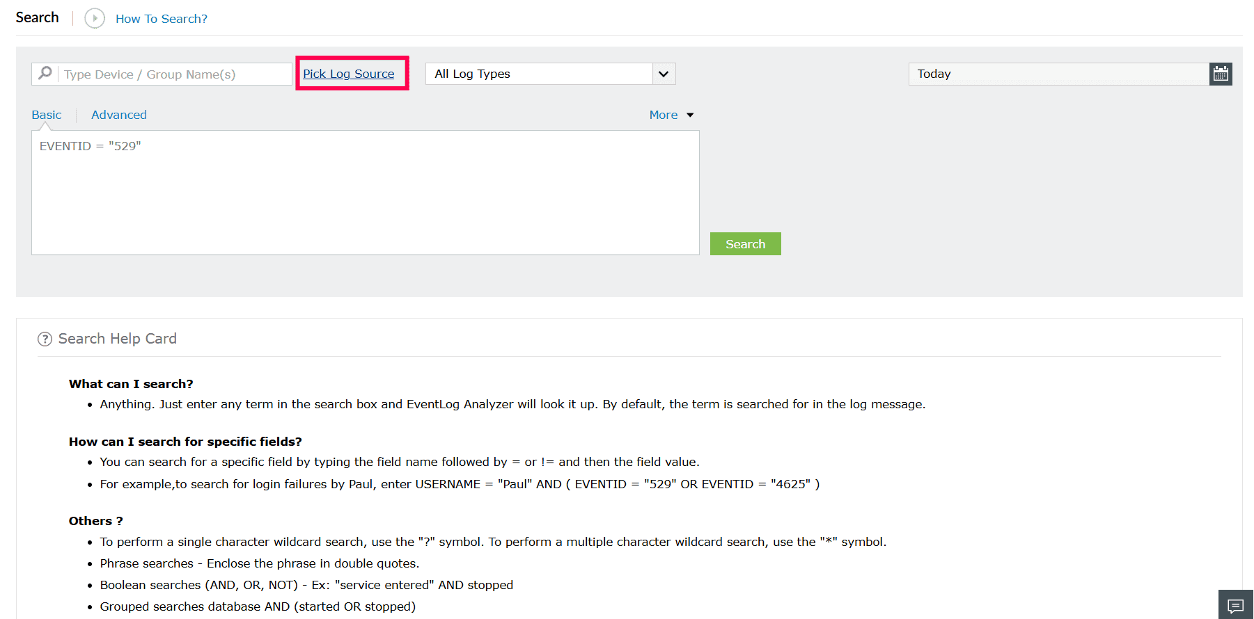Click the Search Help Card question icon
This screenshot has height=619, width=1254.
point(45,339)
